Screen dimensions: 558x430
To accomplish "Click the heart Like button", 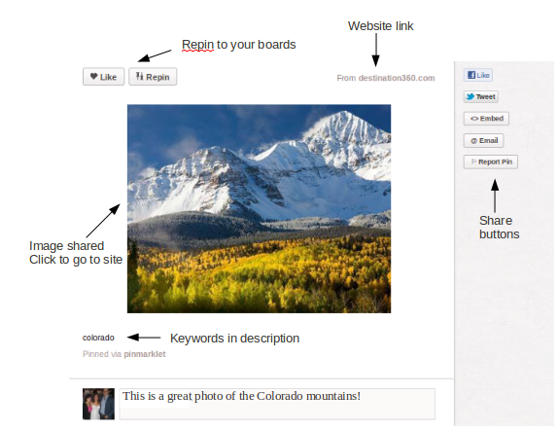I will point(104,77).
